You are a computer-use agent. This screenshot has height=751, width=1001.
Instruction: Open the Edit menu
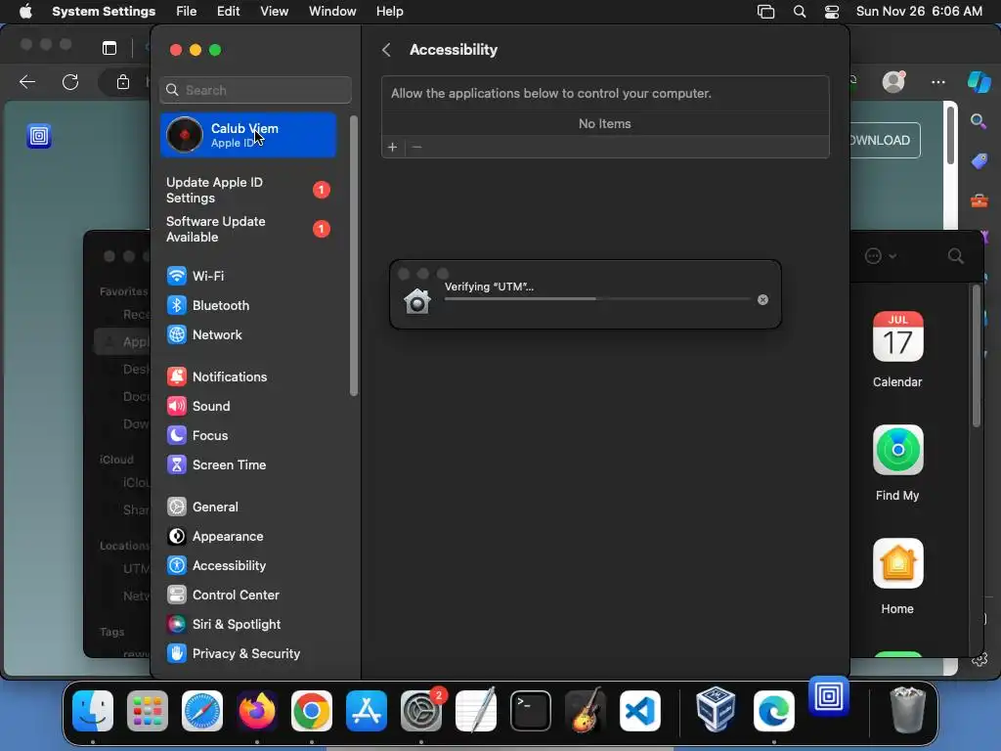(228, 12)
